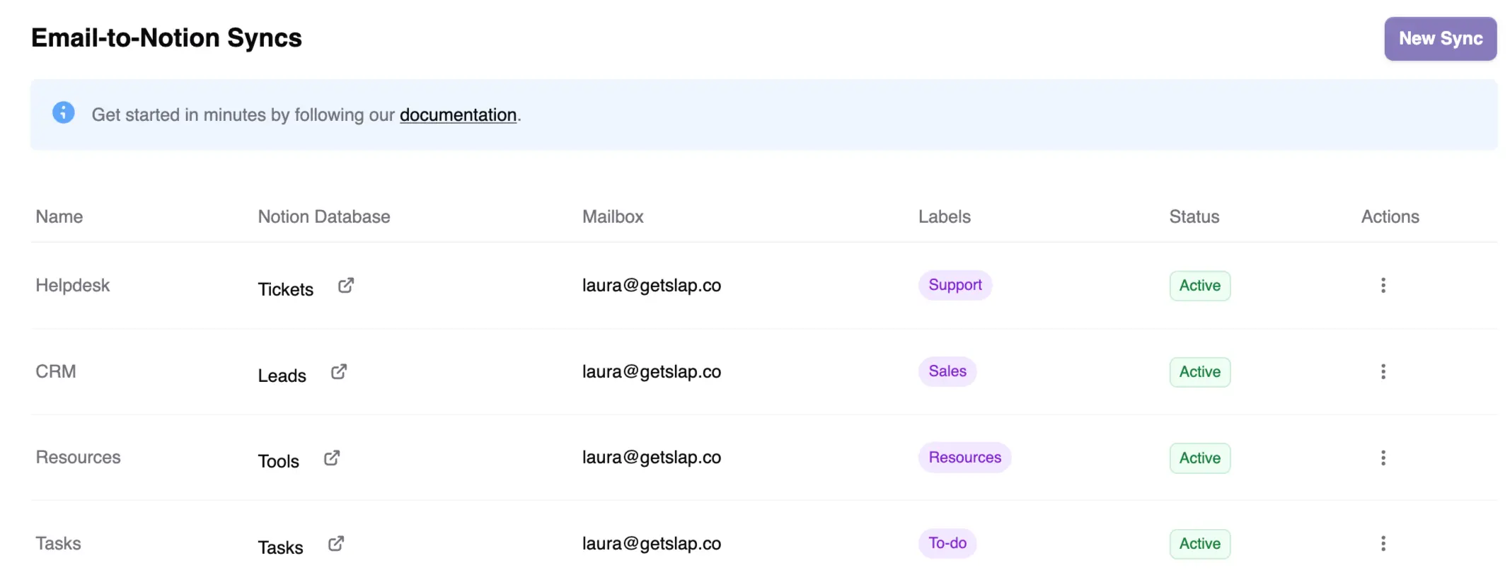Follow the documentation link
Viewport: 1510px width, 585px height.
tap(458, 115)
